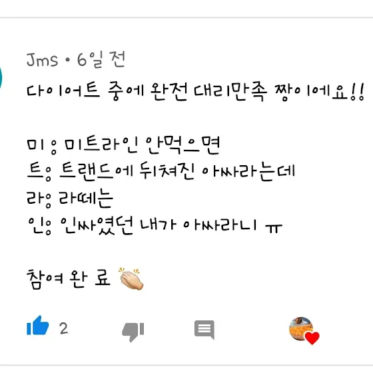
Task: Click the line '인: 인싸였던 내가 아싸라니'
Action: point(154,225)
